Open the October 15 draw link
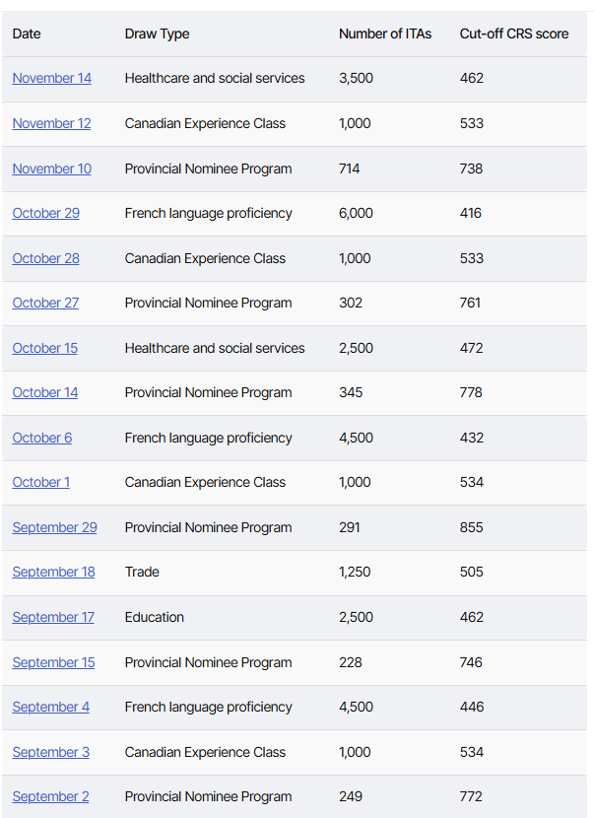The width and height of the screenshot is (594, 818). point(44,348)
